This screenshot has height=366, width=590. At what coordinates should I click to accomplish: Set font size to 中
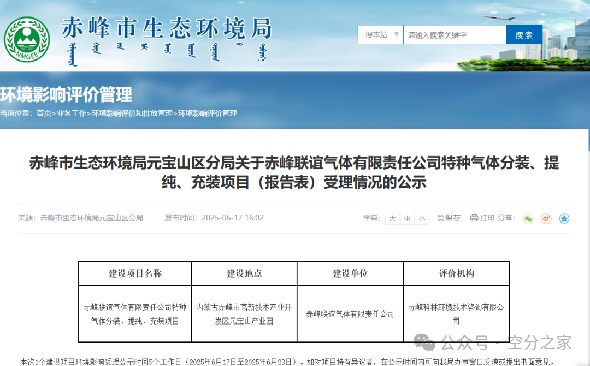tap(407, 219)
